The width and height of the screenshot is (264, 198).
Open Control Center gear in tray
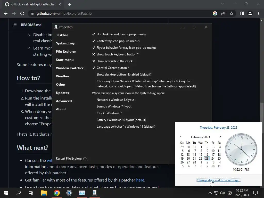coord(230,193)
